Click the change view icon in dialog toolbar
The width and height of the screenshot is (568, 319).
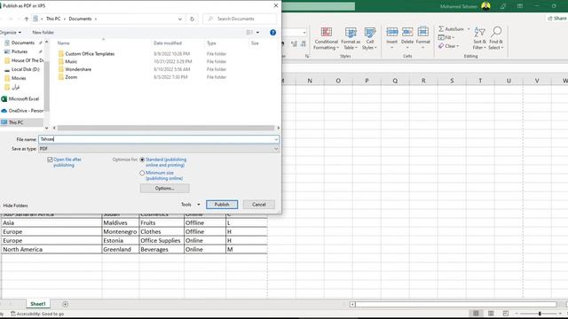(249, 33)
